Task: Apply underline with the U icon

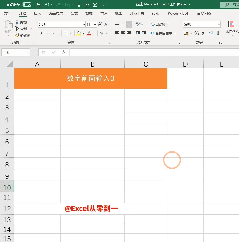Action: [x=52, y=33]
